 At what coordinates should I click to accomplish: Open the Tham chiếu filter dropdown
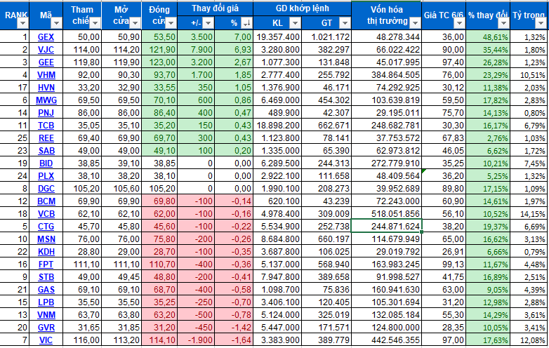click(95, 23)
